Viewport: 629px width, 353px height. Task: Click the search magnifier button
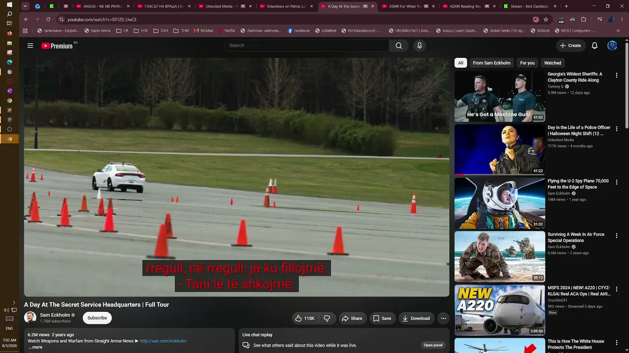coord(399,46)
